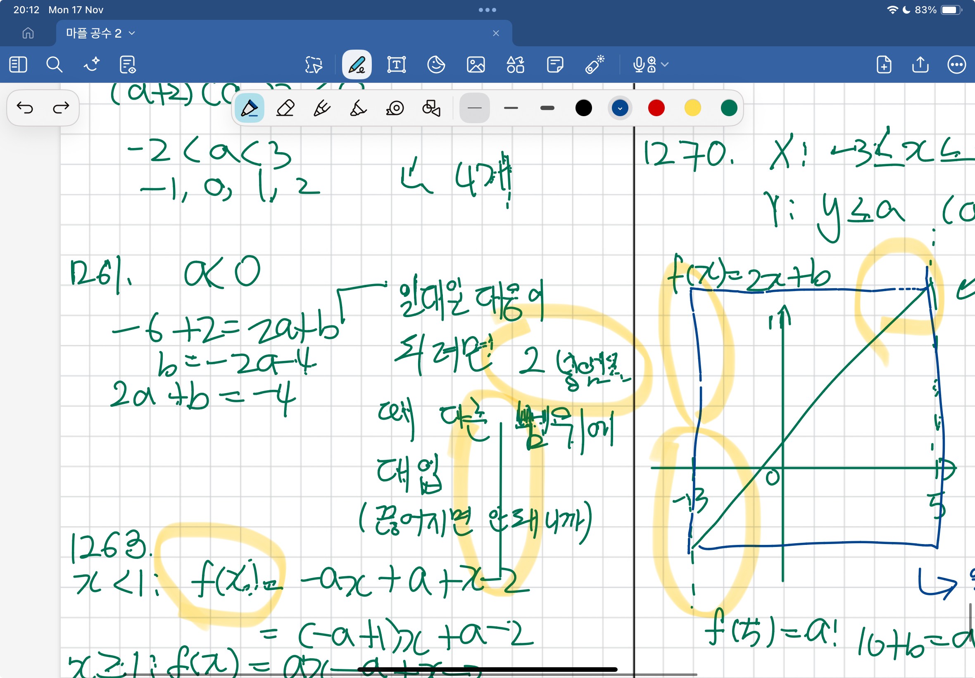
Task: Open the more options menu
Action: 956,64
